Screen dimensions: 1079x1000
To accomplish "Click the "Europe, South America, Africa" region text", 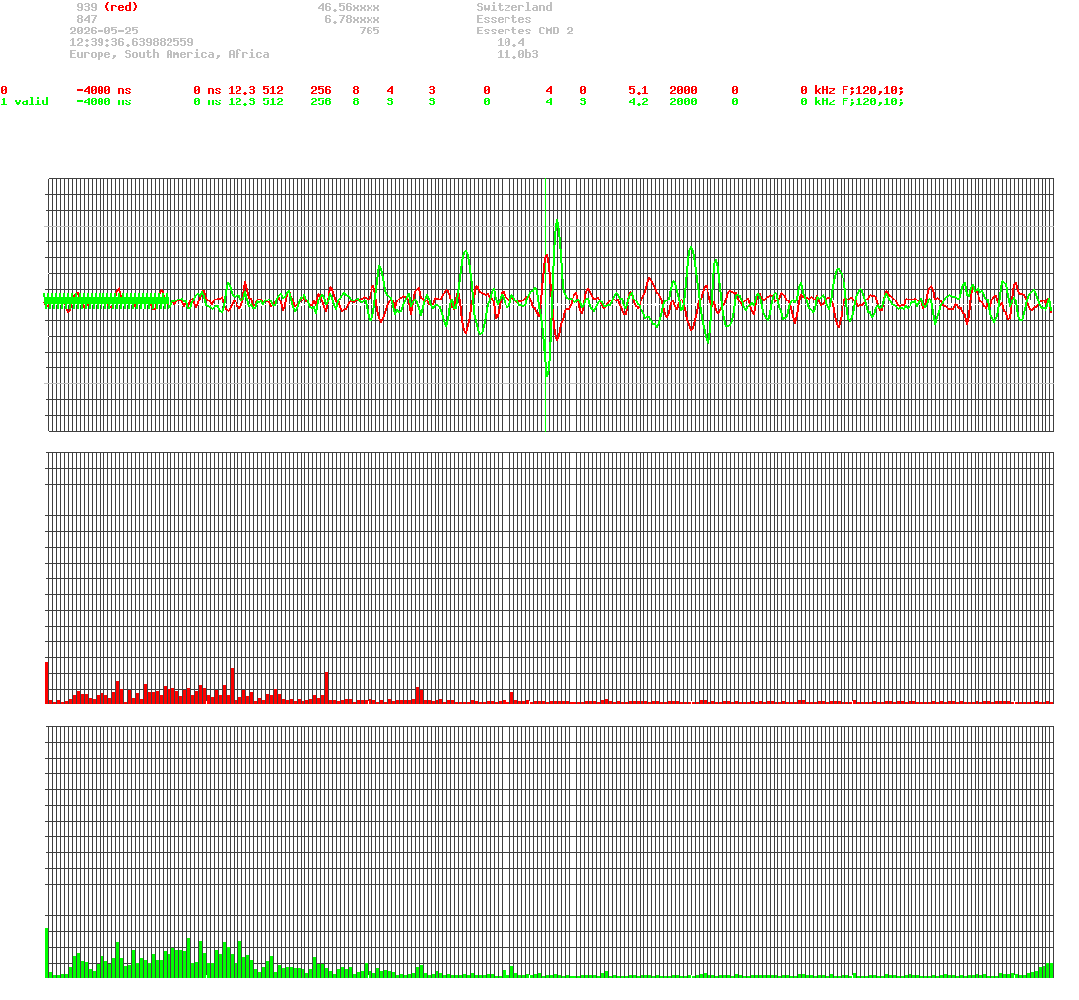I will click(169, 54).
